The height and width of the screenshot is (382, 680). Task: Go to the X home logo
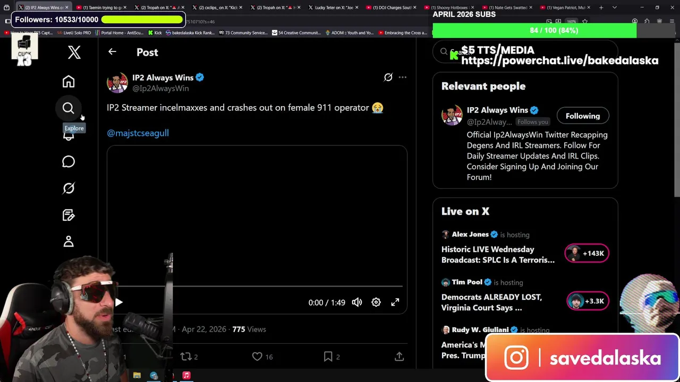[74, 52]
